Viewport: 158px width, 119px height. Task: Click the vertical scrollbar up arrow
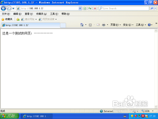click(x=156, y=31)
